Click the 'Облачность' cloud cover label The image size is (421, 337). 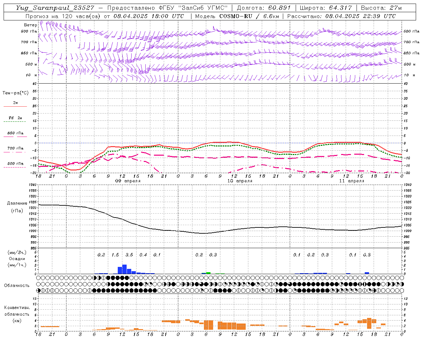(17, 285)
